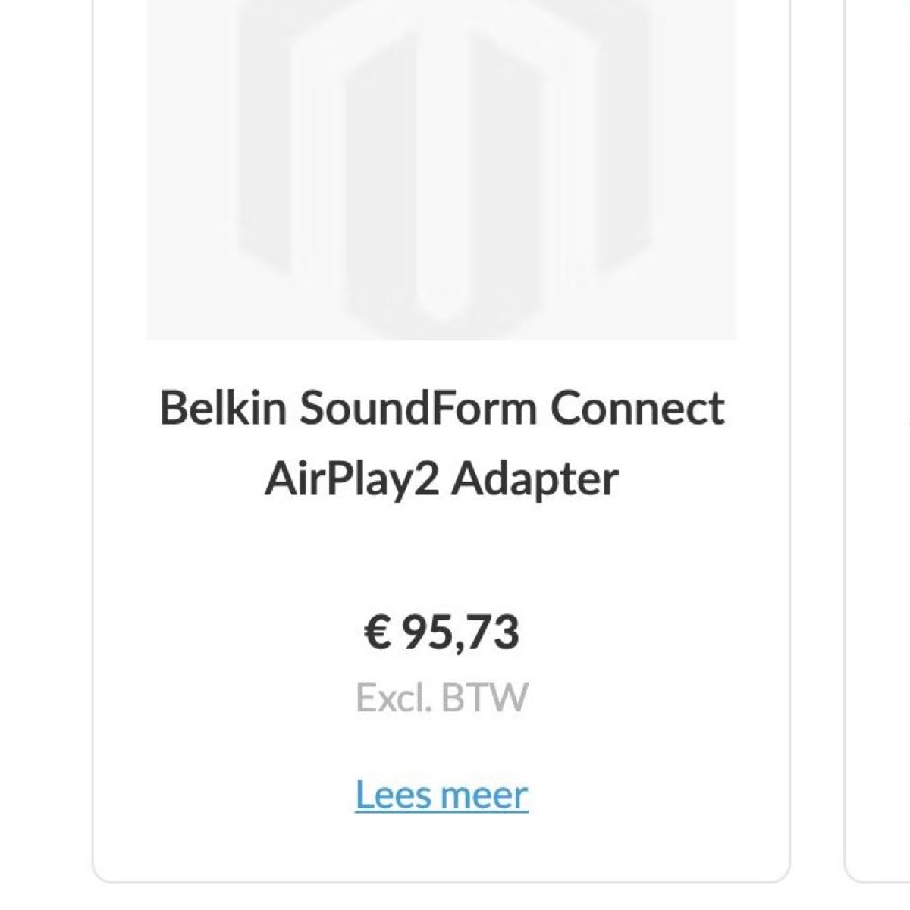Viewport: 910px width, 910px height.
Task: Click the word SoundForm in product name
Action: pyautogui.click(x=418, y=408)
